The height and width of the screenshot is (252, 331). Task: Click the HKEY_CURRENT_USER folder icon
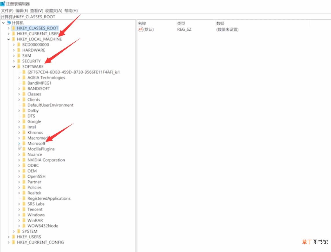(x=14, y=34)
